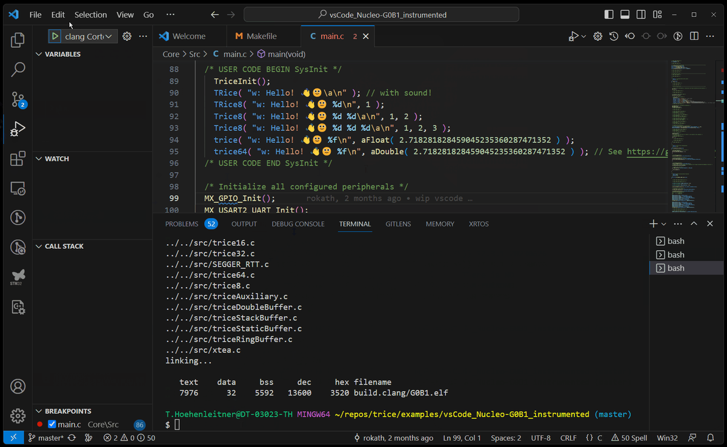Screen dimensions: 727x447
Task: Open the run/debug play icon in editor toolbar
Action: click(573, 36)
